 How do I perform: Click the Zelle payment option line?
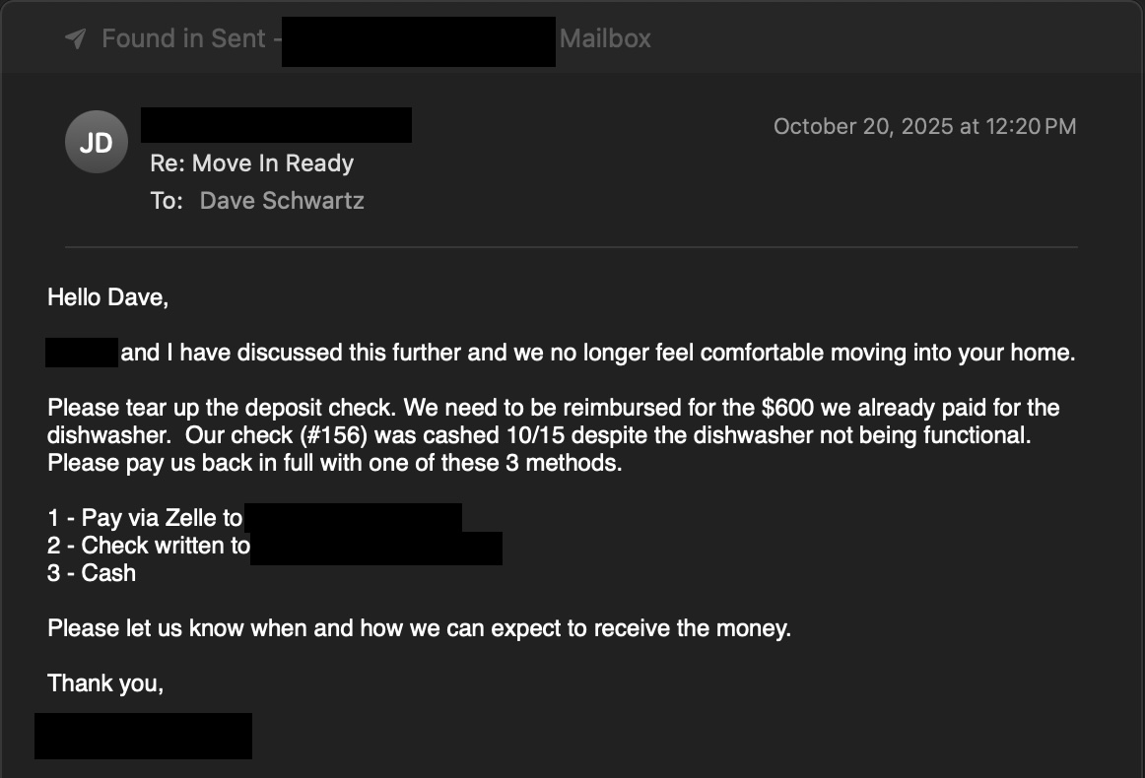tap(148, 517)
